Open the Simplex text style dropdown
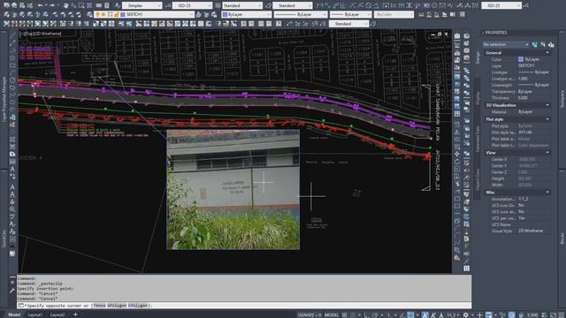 coord(141,5)
